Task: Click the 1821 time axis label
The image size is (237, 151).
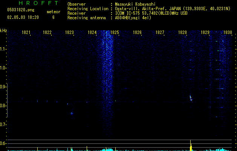Action: tap(26, 32)
